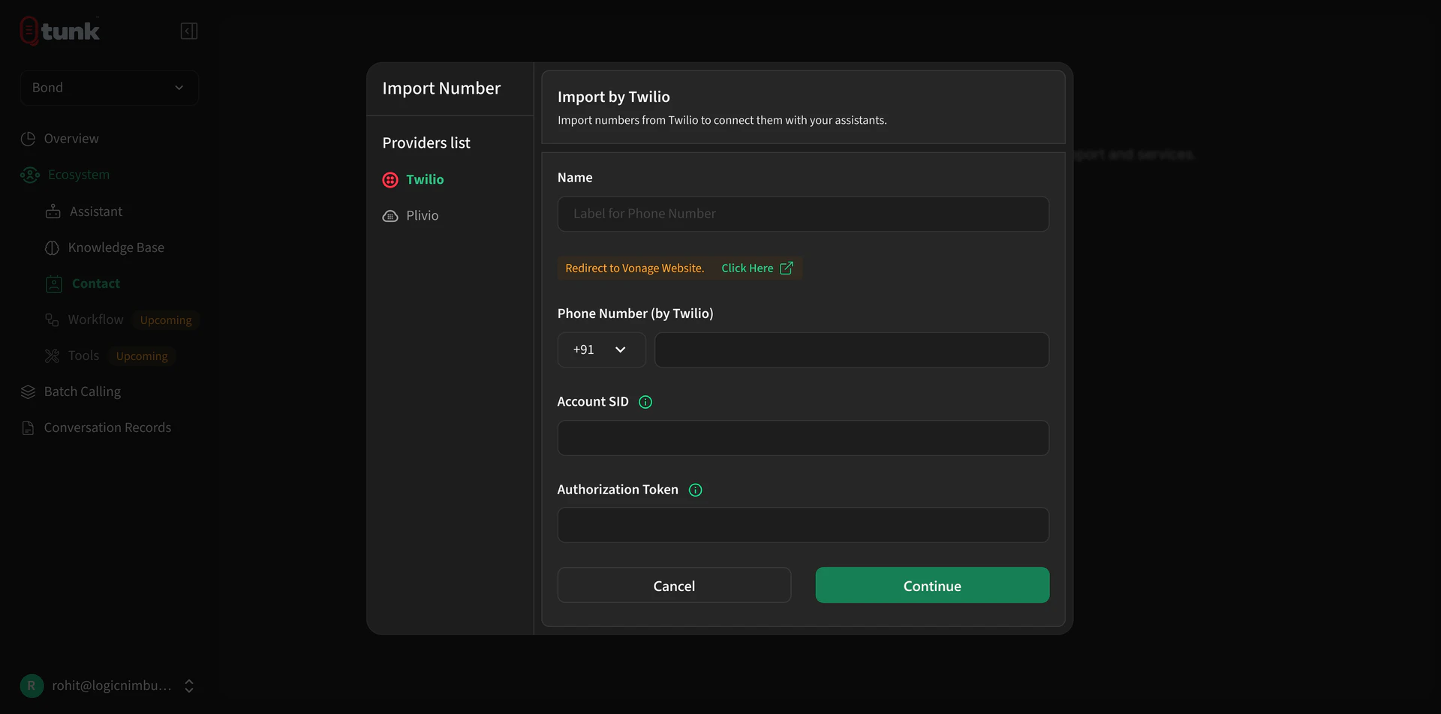Select the Twilio provider icon
This screenshot has width=1441, height=714.
[x=390, y=179]
